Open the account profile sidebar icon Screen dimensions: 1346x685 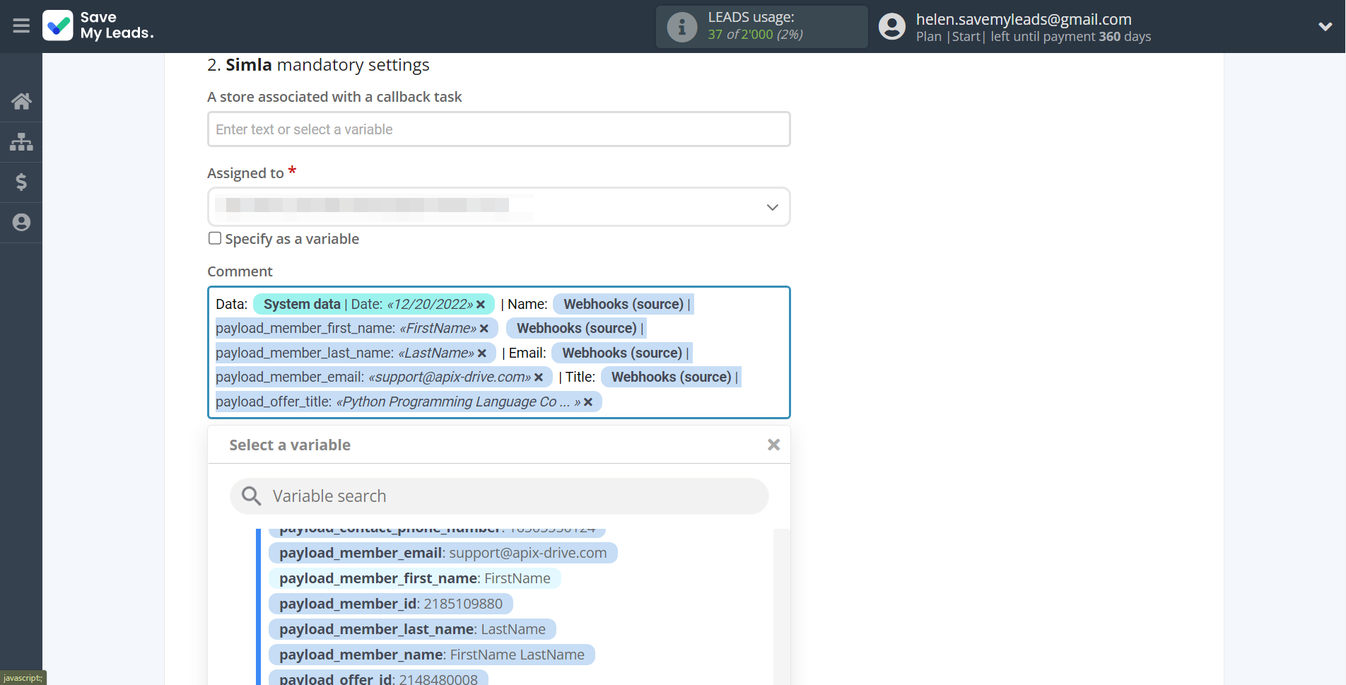click(21, 223)
